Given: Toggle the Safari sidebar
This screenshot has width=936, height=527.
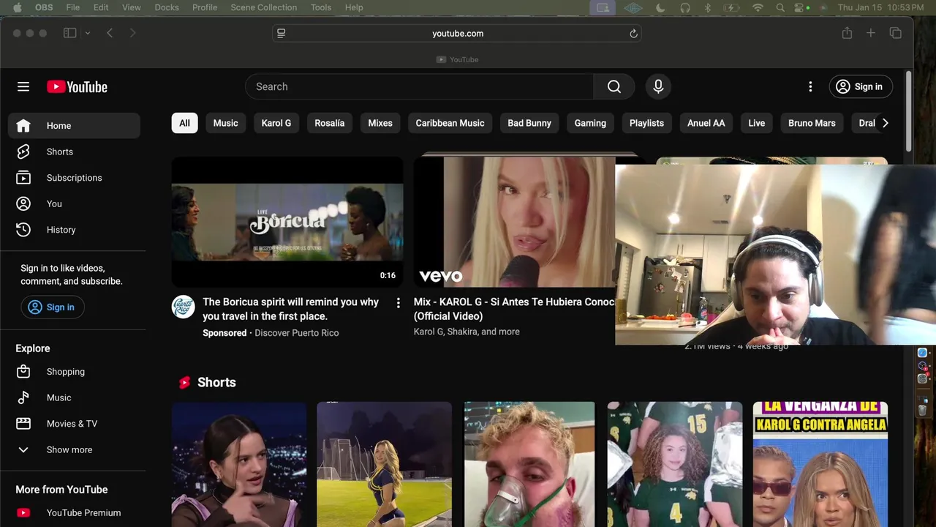Looking at the screenshot, I should point(70,33).
